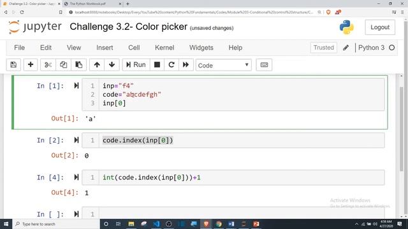The height and width of the screenshot is (229, 408).
Task: Open the Widgets menu
Action: 201,48
